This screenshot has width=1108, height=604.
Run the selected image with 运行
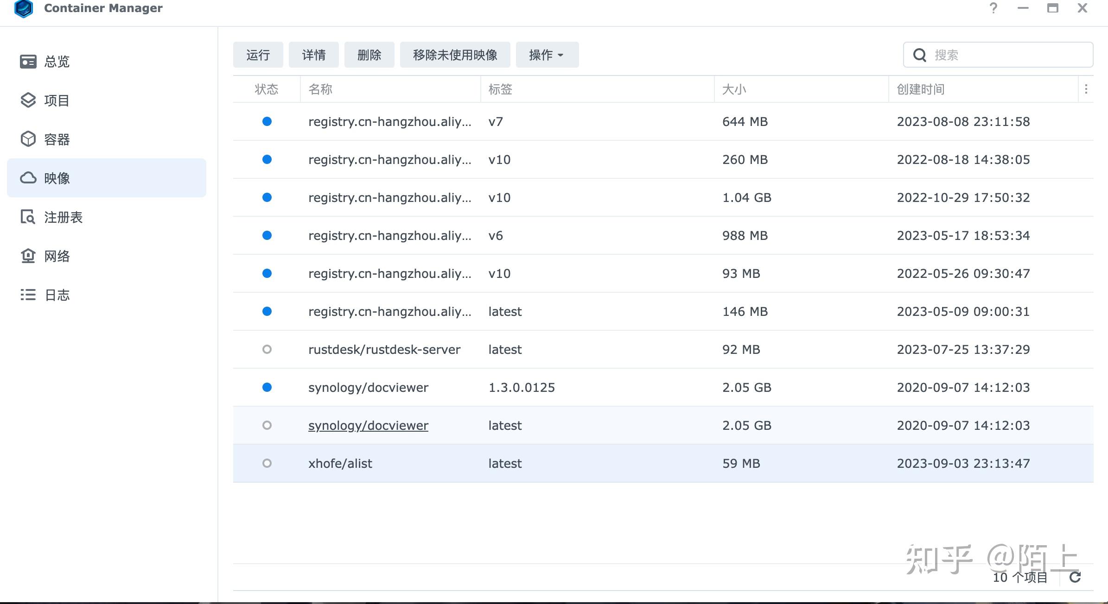point(258,55)
